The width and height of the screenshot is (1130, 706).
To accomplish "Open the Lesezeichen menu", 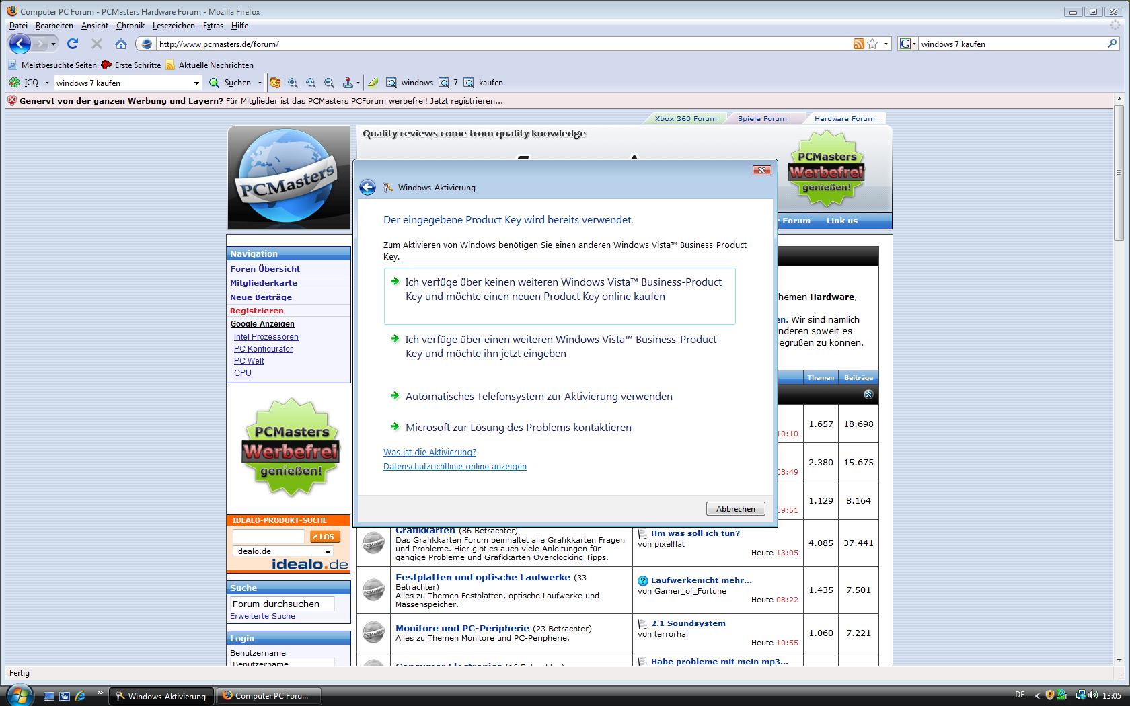I will [174, 26].
